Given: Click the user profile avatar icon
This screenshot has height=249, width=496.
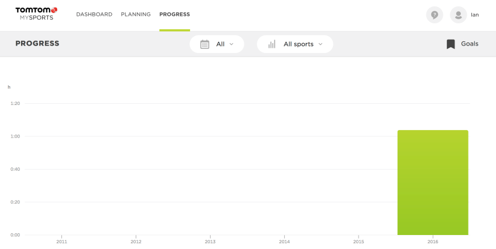Looking at the screenshot, I should 458,15.
